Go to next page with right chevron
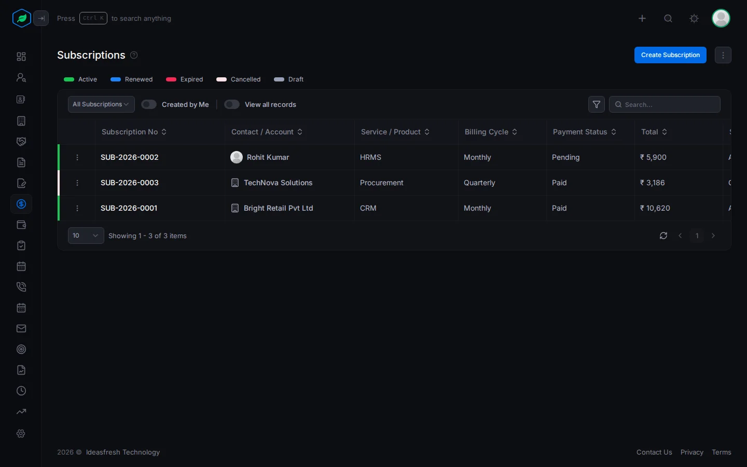 pos(713,236)
